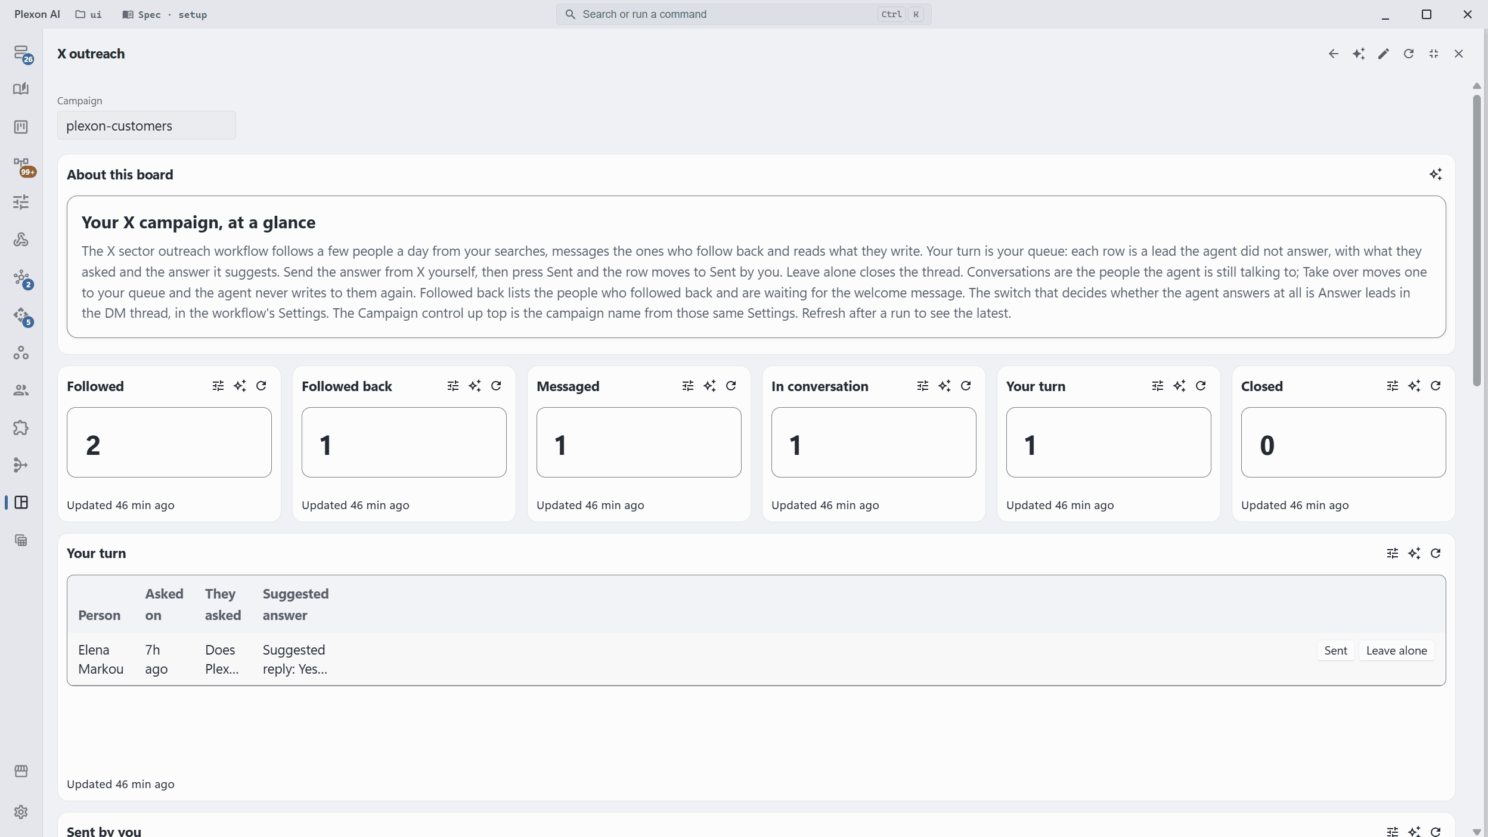Image resolution: width=1488 pixels, height=837 pixels.
Task: Click the Suggested answer column header
Action: point(296,604)
